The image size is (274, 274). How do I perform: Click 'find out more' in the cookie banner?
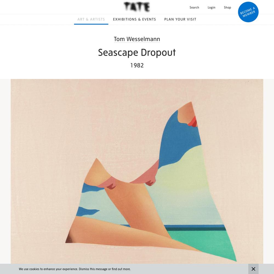(x=121, y=269)
